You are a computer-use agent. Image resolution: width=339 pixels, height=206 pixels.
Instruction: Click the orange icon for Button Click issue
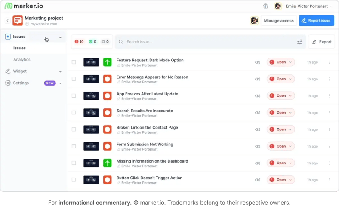tap(107, 180)
